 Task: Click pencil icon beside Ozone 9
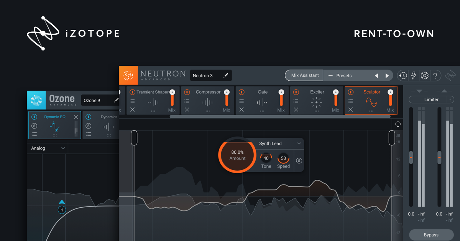click(x=116, y=100)
